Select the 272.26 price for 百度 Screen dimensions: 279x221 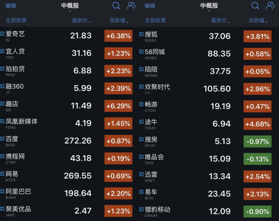78,141
